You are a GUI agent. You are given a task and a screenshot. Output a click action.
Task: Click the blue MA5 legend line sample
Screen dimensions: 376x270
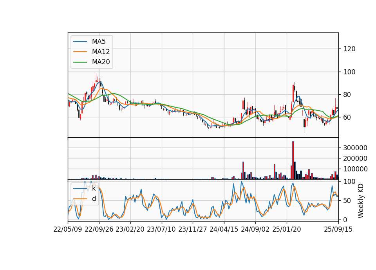click(80, 41)
